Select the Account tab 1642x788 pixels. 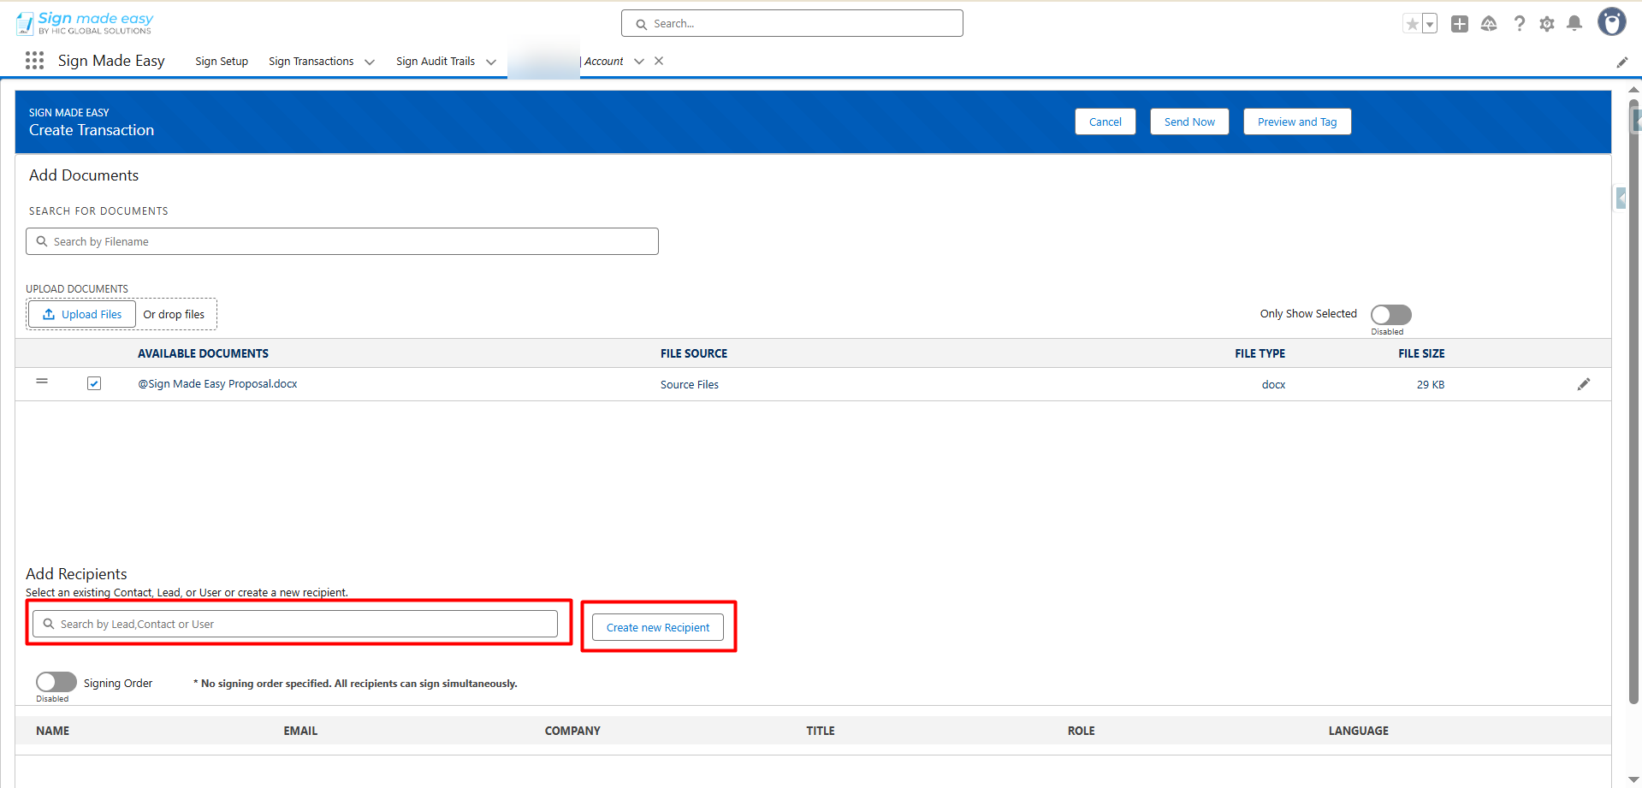tap(604, 62)
